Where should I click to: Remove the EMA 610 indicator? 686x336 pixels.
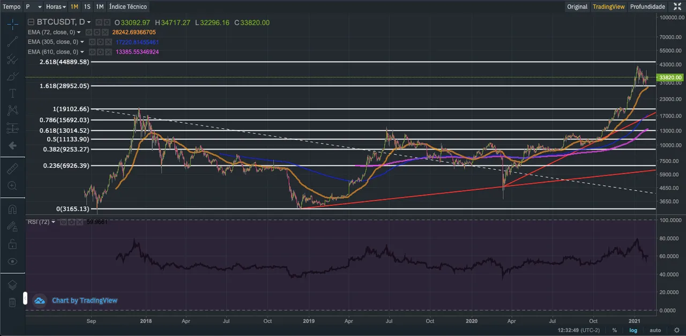point(108,51)
